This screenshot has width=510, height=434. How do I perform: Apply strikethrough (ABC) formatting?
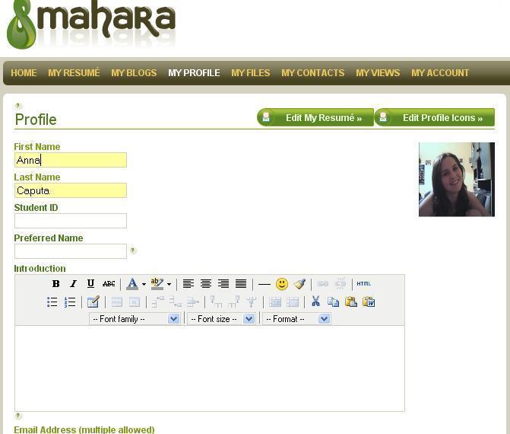(109, 284)
